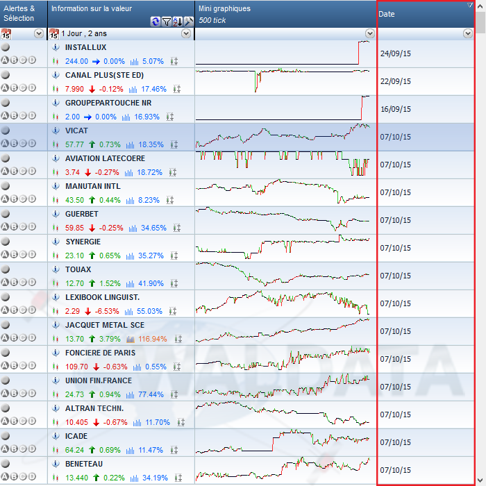Open info icon for VICAT
Image resolution: width=486 pixels, height=486 pixels.
[56, 131]
